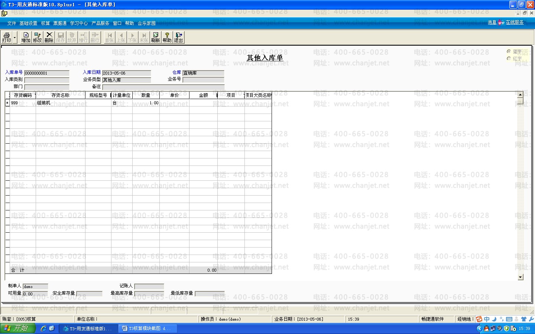Click the scroll up arrow of the document

tap(520, 95)
